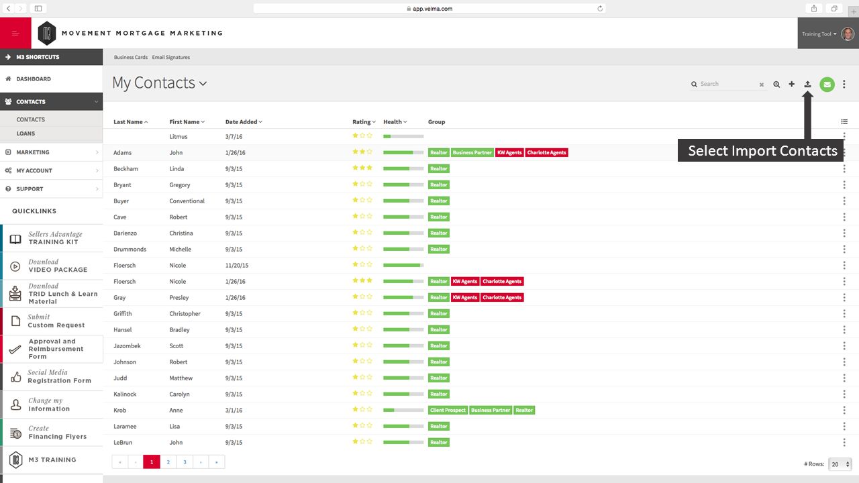Open the Training Tool user dropdown

[819, 34]
